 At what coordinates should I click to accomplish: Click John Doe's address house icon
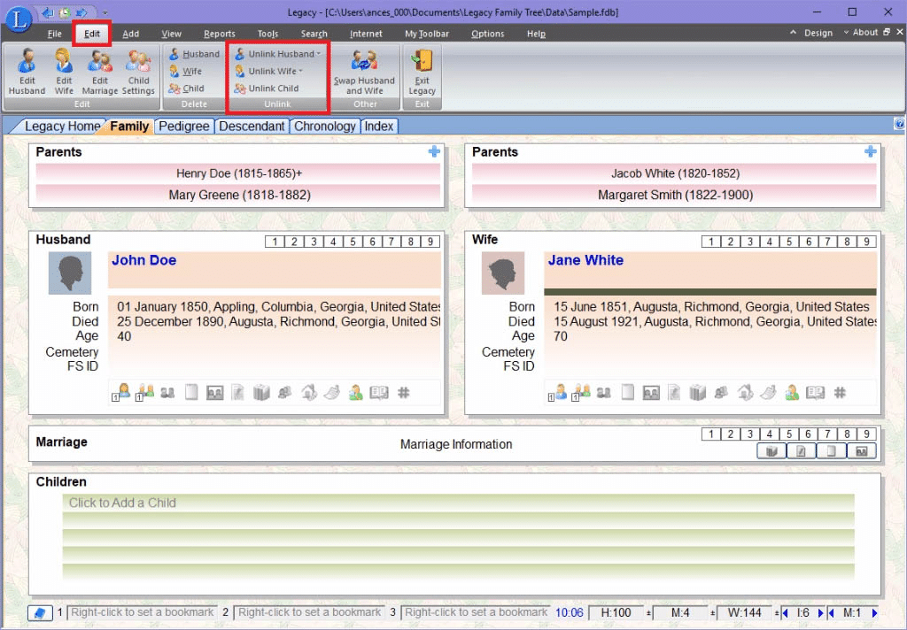309,393
